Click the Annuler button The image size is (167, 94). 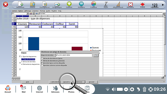click(x=92, y=82)
